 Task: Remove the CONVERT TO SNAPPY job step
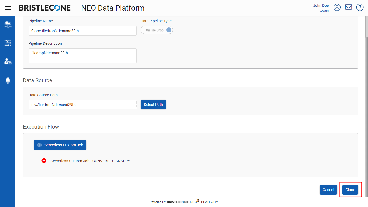tap(44, 161)
